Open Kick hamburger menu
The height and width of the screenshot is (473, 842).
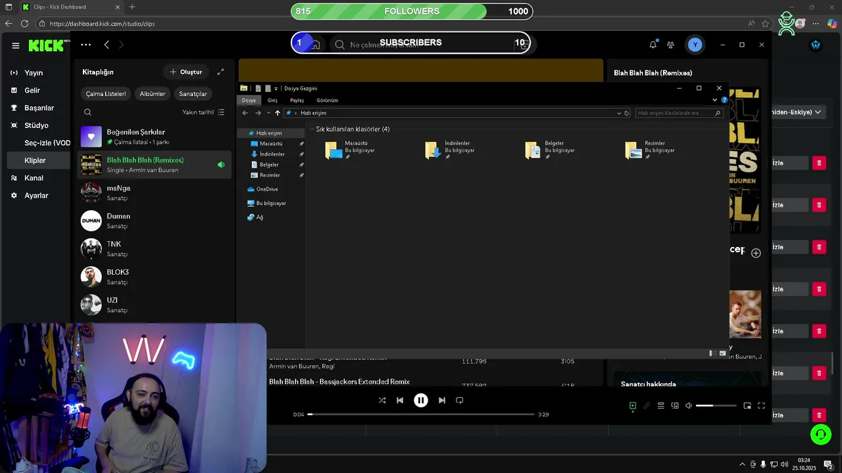pos(16,45)
